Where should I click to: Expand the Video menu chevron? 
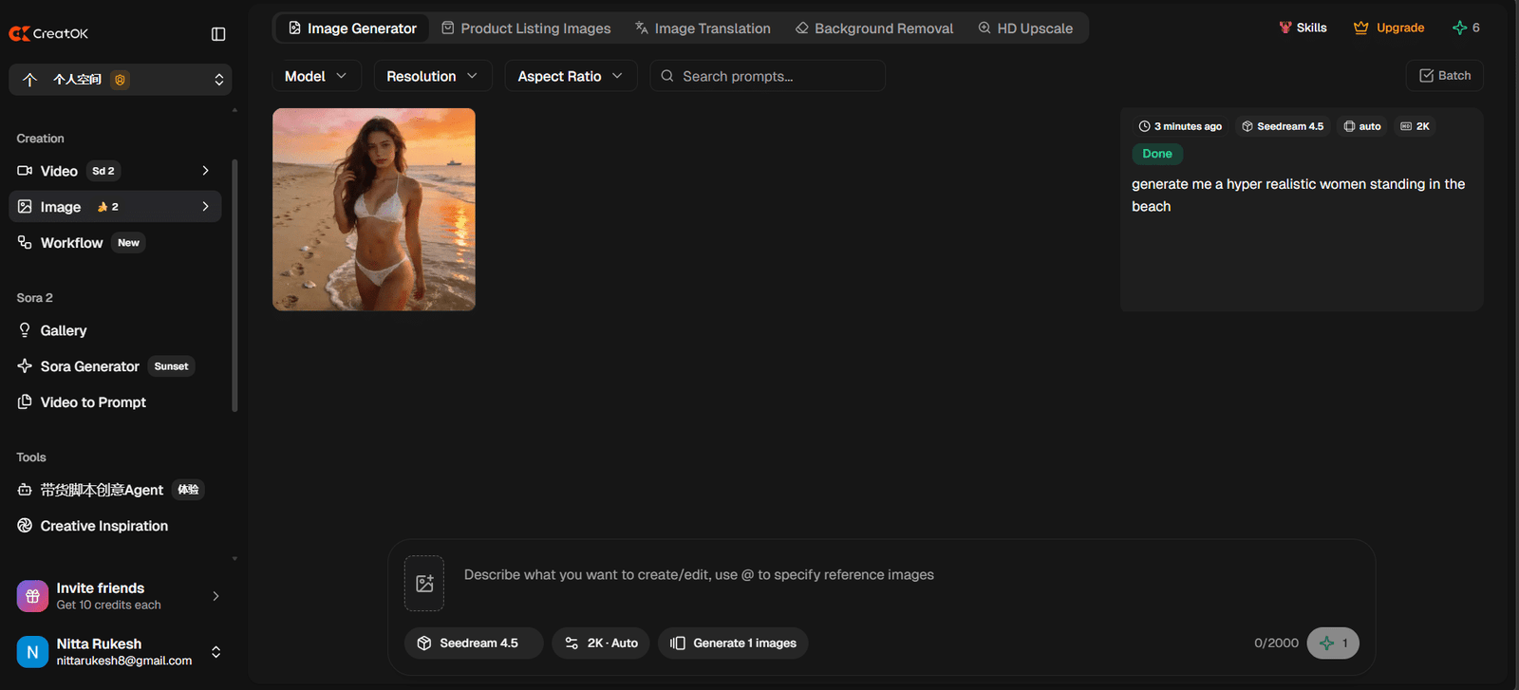[205, 171]
